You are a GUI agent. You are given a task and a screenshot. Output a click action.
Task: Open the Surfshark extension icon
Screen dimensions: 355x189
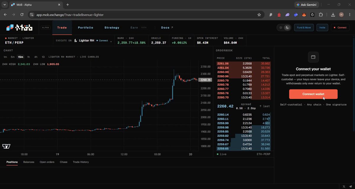pyautogui.click(x=271, y=15)
